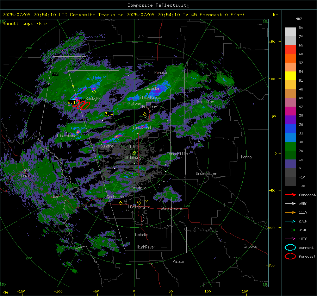Pick the light gray 70–80 dBZ swatch
Screen dimensions: 317x296
point(290,32)
